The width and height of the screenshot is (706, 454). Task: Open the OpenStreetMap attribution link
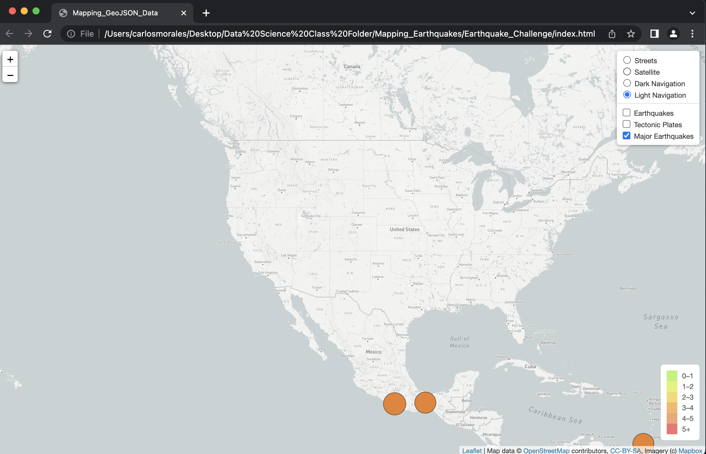click(x=546, y=450)
